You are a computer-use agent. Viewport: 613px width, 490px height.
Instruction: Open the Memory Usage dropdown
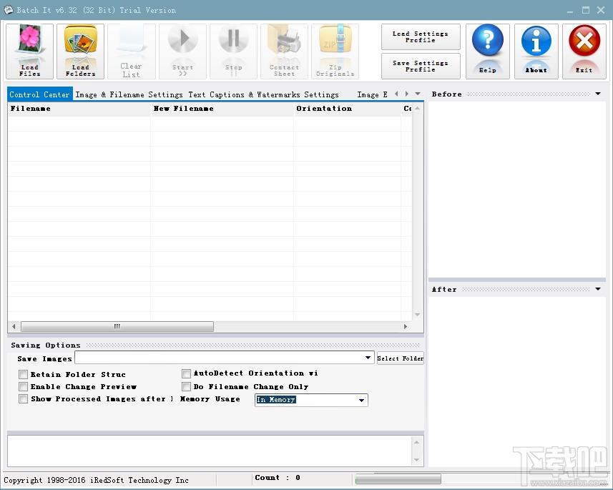(x=361, y=401)
